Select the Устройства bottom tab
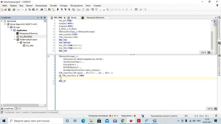221x124 pixels. [7, 108]
